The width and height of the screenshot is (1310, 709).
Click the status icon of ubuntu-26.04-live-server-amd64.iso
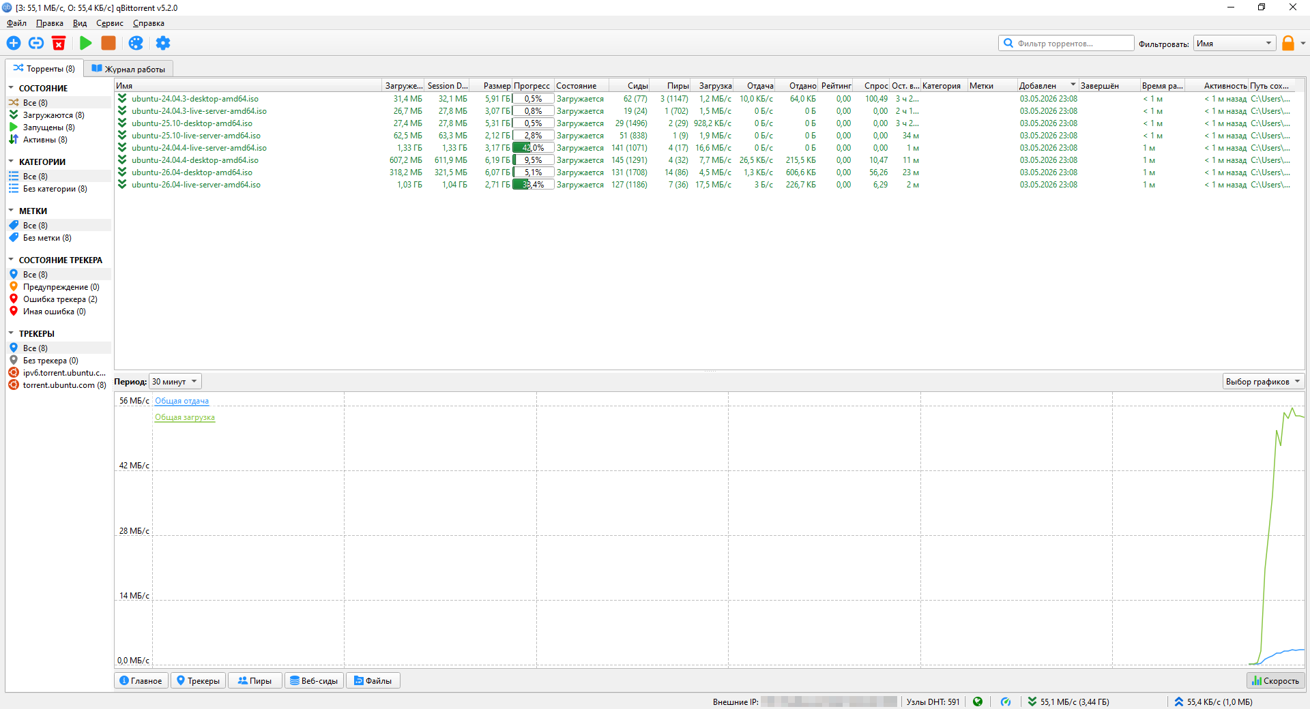point(122,184)
